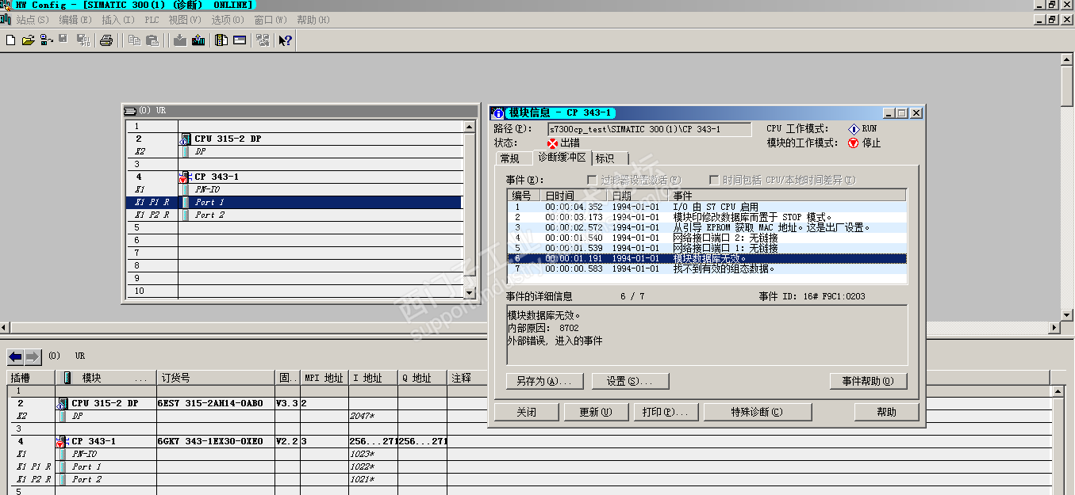This screenshot has width=1075, height=495.
Task: Click order number 6GK7 343-1EX30-0XE0 cell
Action: point(215,441)
